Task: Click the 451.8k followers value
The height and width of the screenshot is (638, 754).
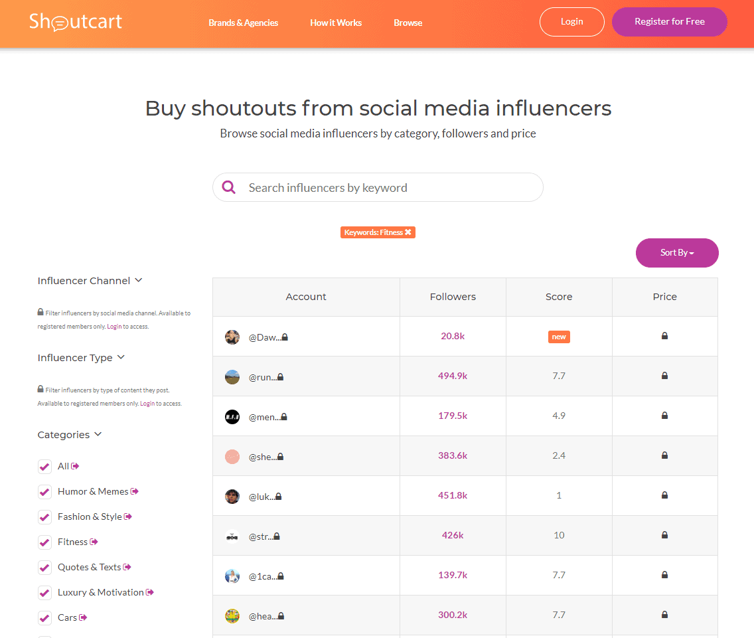Action: (453, 495)
